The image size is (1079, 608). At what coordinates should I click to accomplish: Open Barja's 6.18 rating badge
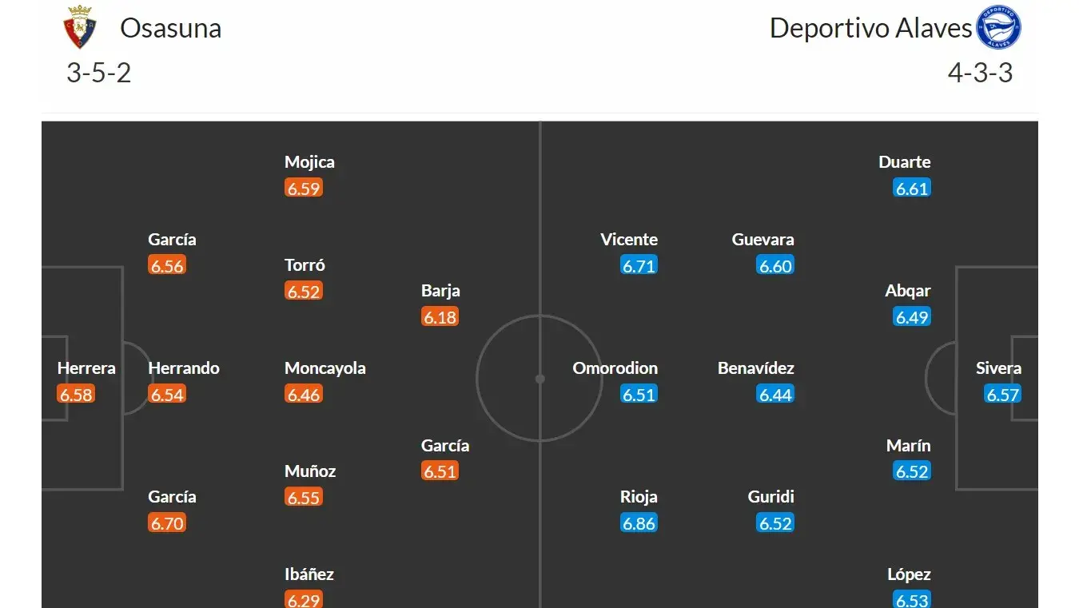[x=440, y=317]
